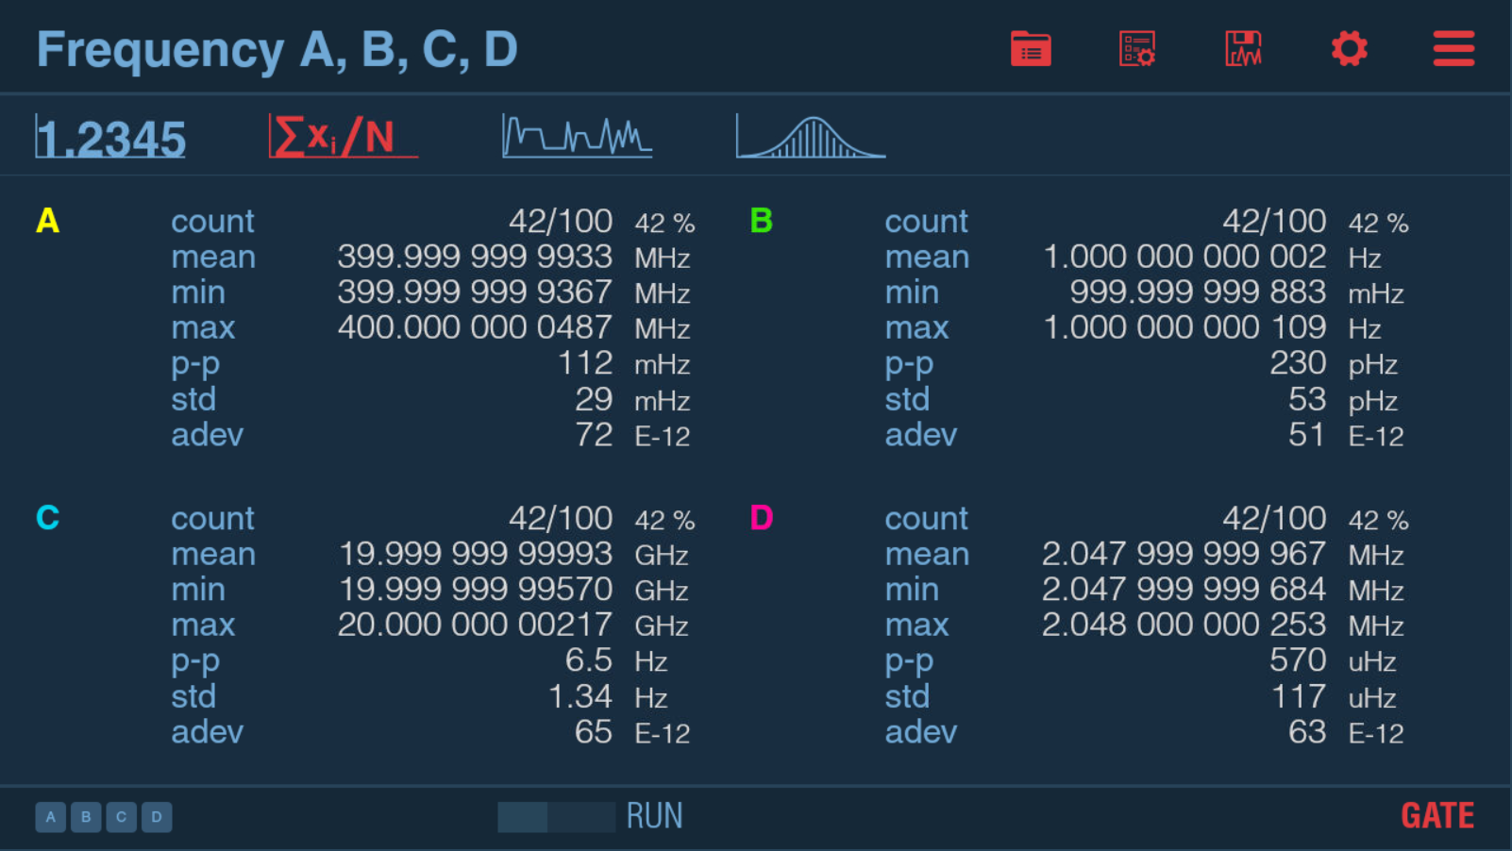Image resolution: width=1512 pixels, height=851 pixels.
Task: Open the file list folder icon
Action: click(1031, 49)
